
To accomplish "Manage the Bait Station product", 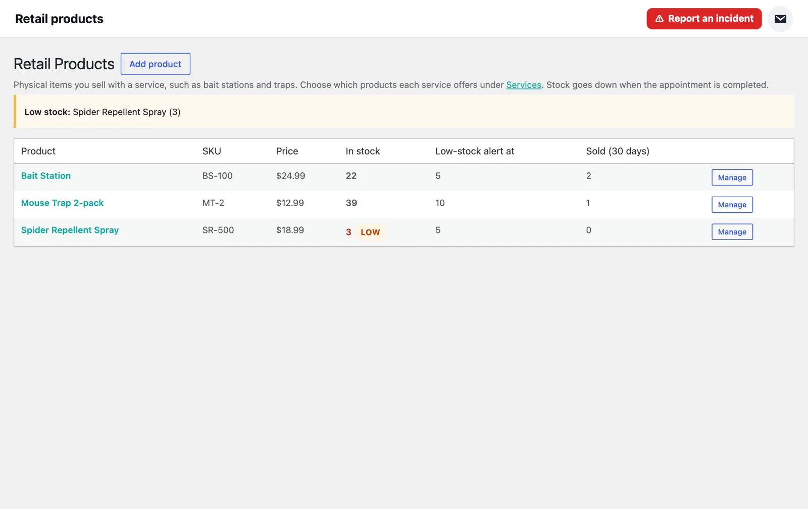I will pyautogui.click(x=732, y=177).
